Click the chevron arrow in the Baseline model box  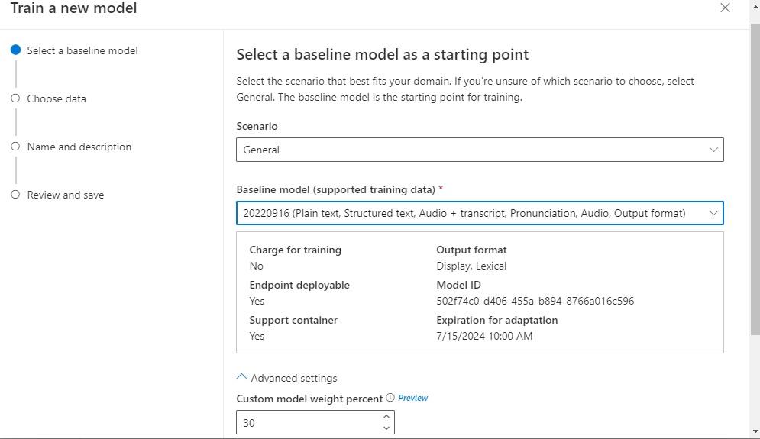tap(713, 213)
